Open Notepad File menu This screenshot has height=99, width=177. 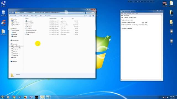(x=122, y=13)
